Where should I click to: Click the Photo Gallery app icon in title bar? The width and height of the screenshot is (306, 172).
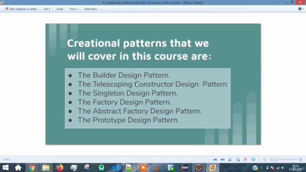pos(2,2)
